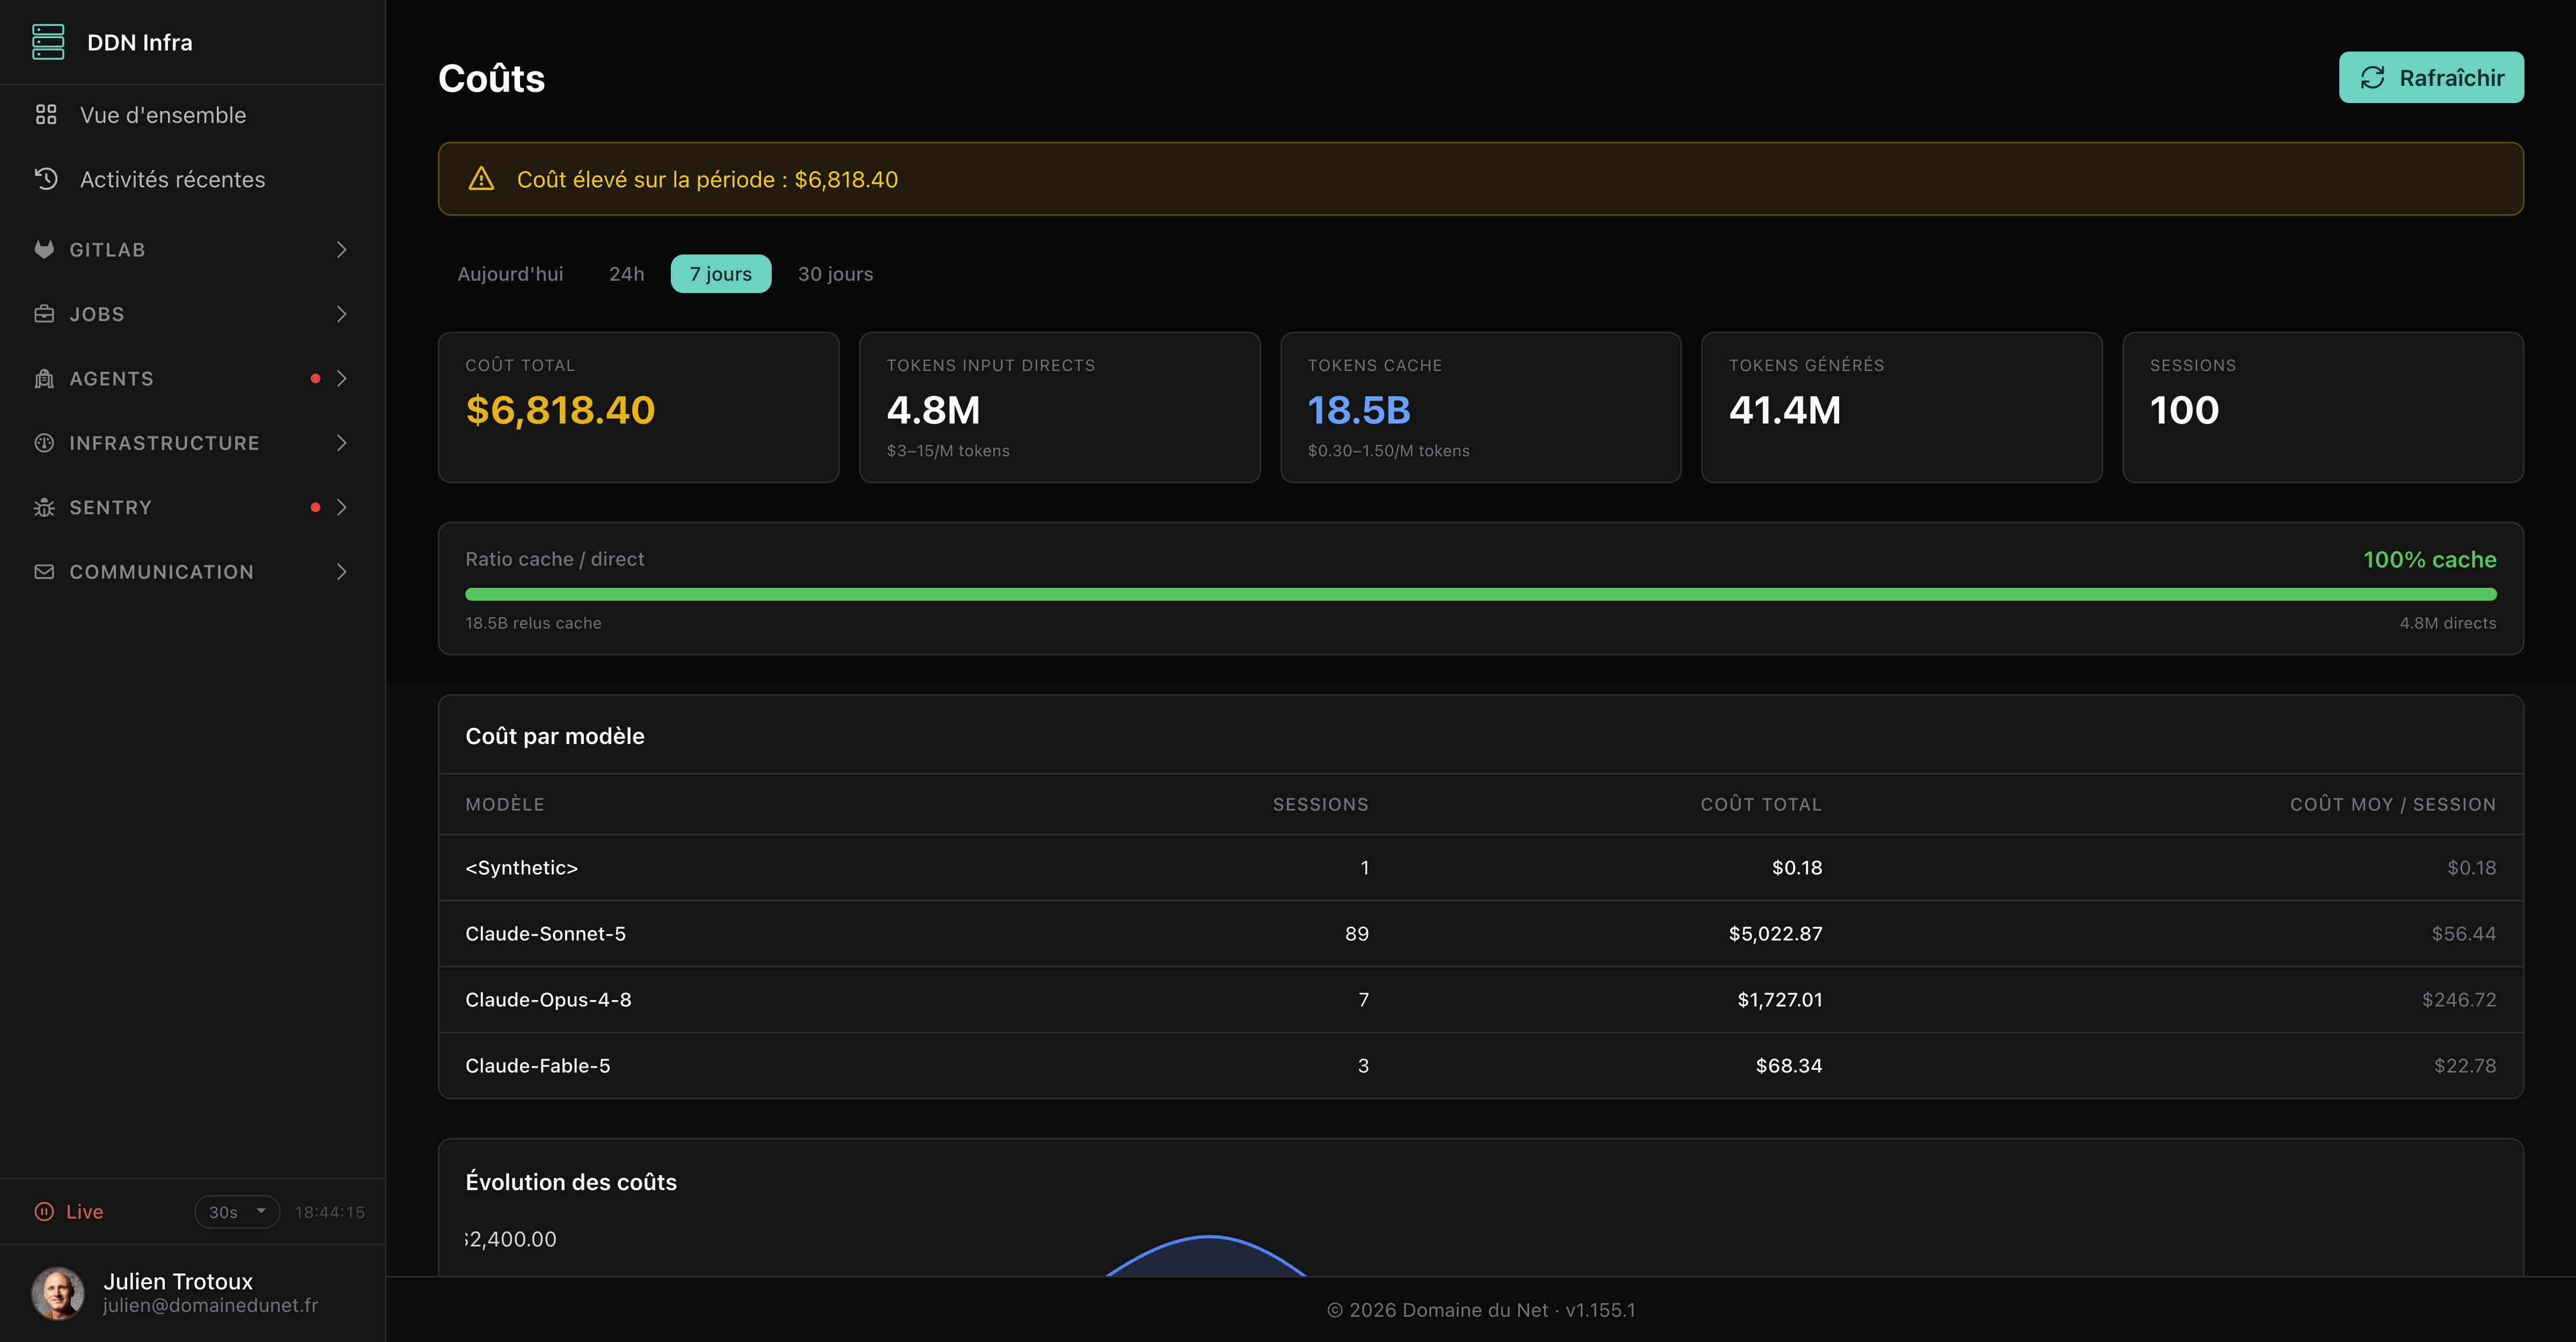Image resolution: width=2576 pixels, height=1342 pixels.
Task: Click the GitLab fox icon
Action: tap(44, 249)
